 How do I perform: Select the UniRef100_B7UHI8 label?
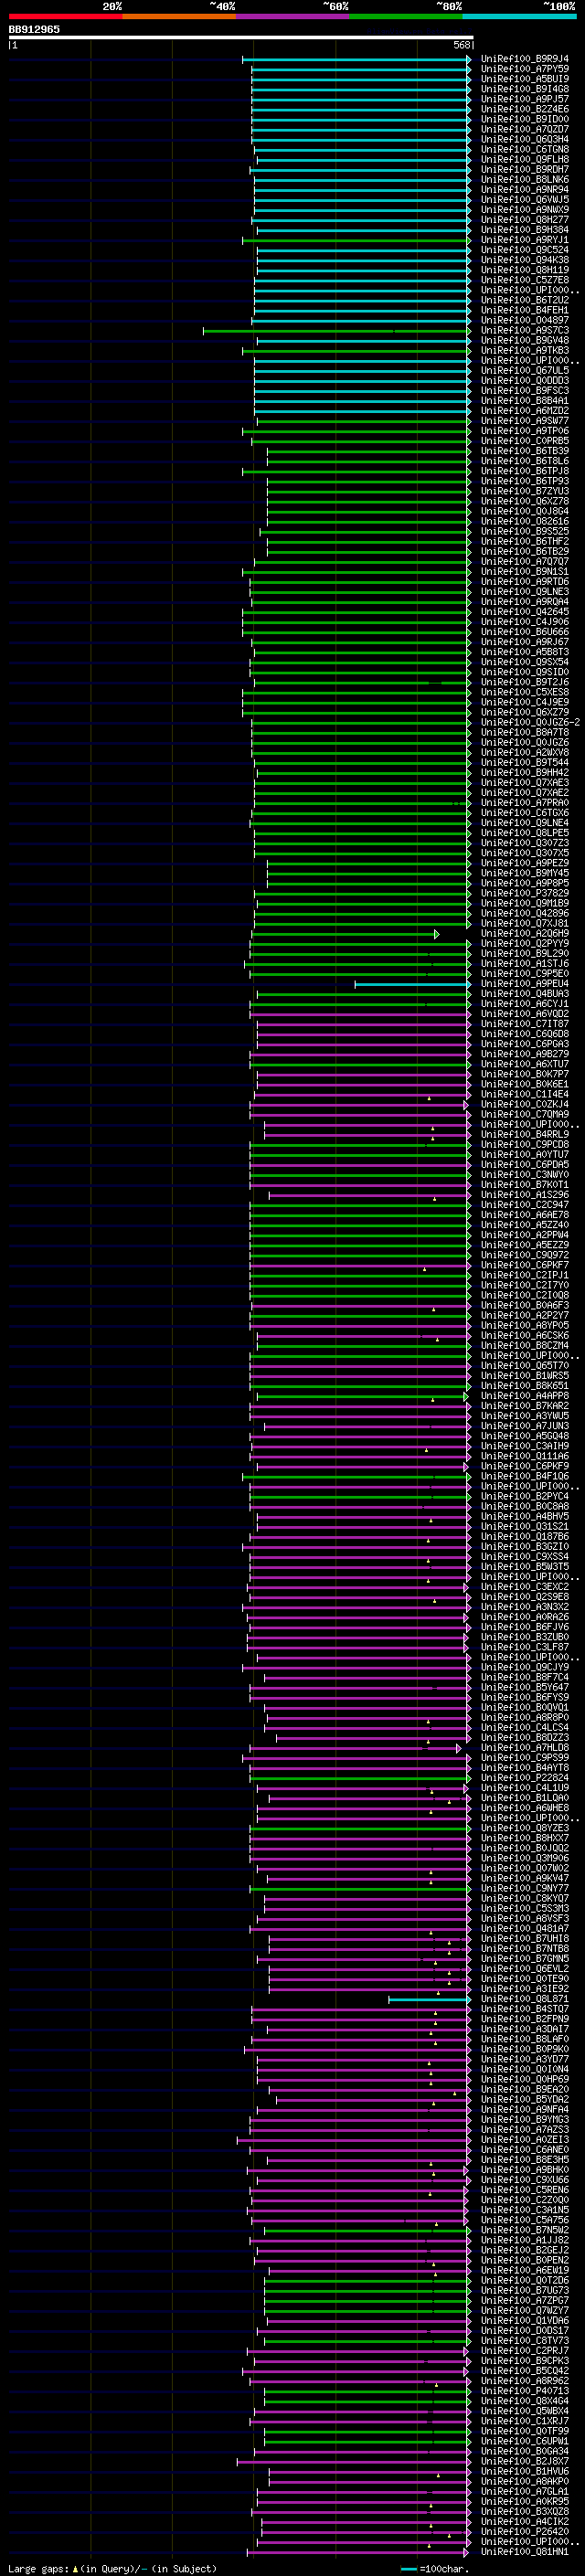[524, 1938]
